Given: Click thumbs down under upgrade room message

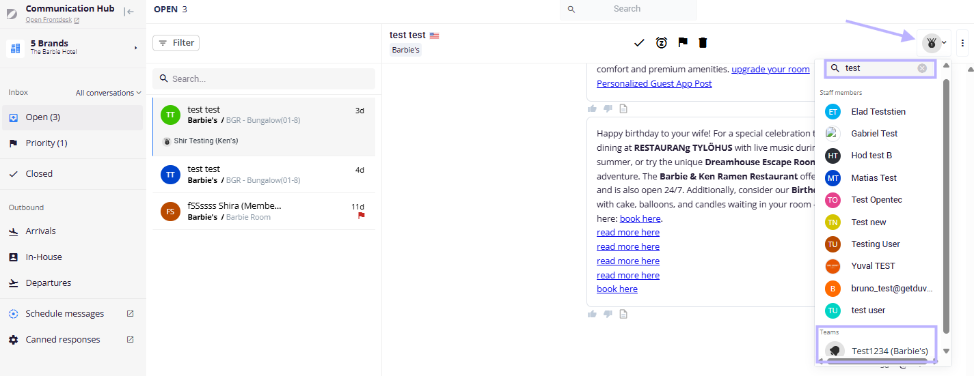Looking at the screenshot, I should (608, 109).
